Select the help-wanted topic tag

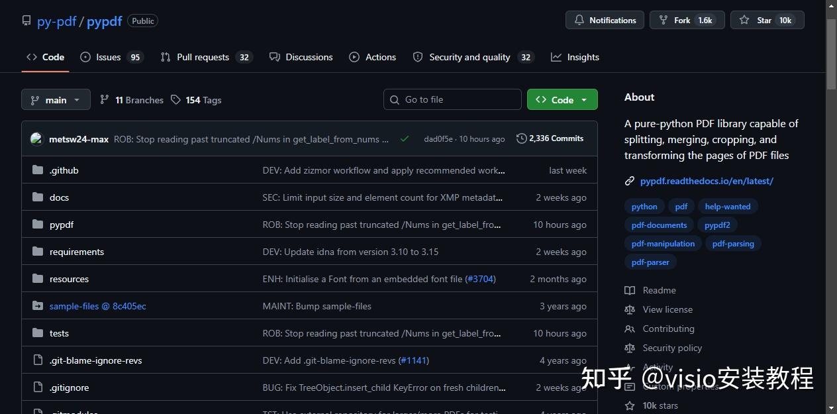728,207
